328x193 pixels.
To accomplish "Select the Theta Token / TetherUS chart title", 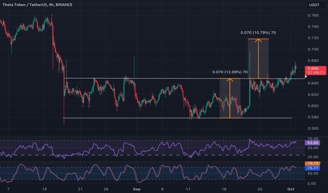I will coord(37,5).
